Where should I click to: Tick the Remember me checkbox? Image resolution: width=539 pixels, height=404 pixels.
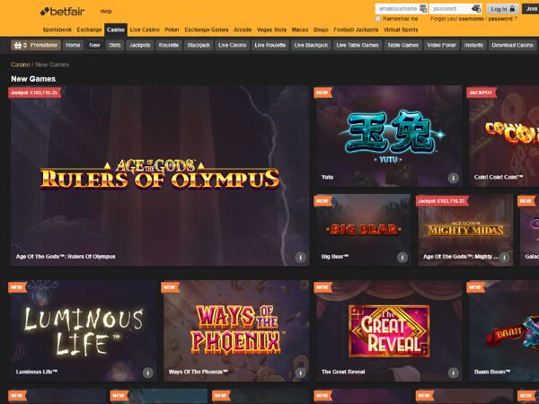tap(377, 18)
